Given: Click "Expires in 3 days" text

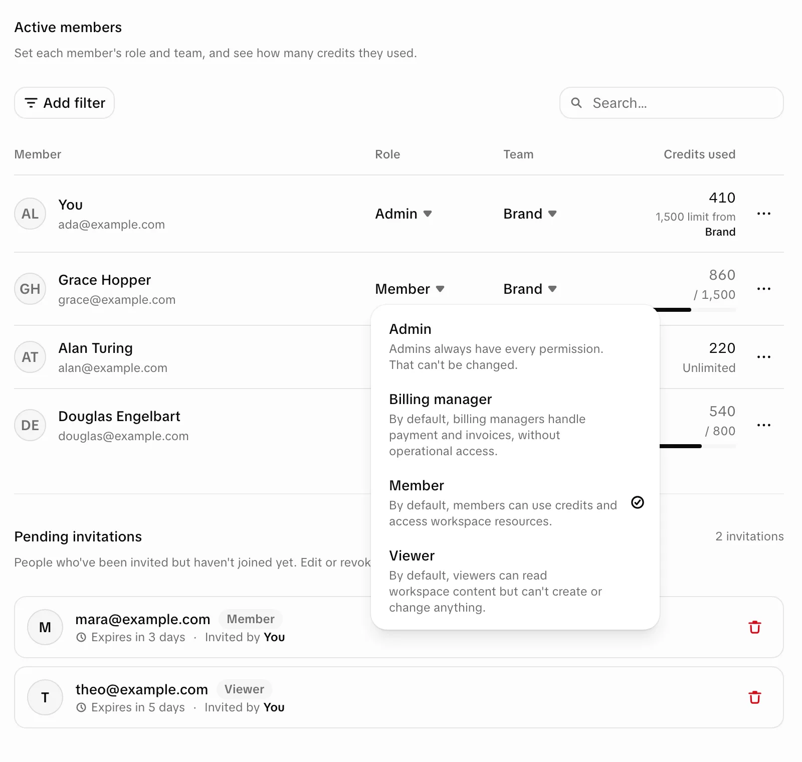Looking at the screenshot, I should [x=138, y=637].
